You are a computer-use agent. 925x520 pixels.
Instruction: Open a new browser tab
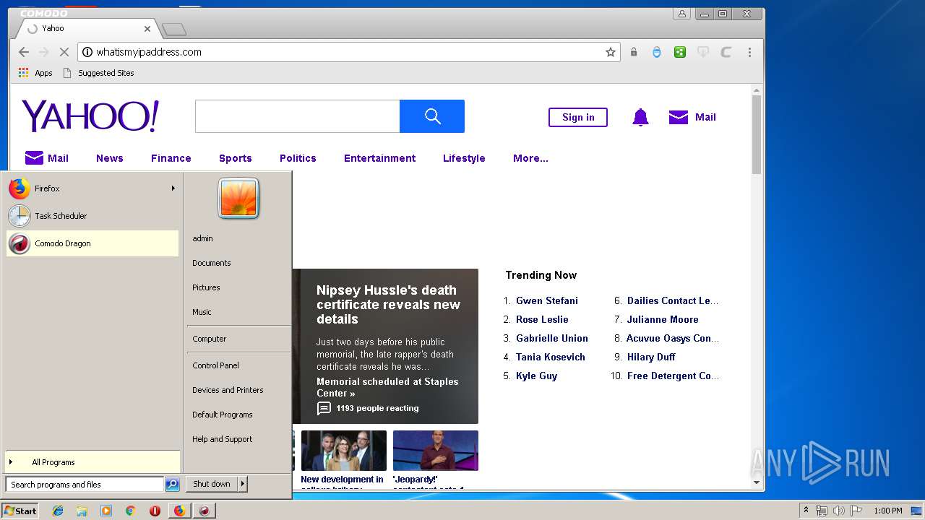point(174,29)
